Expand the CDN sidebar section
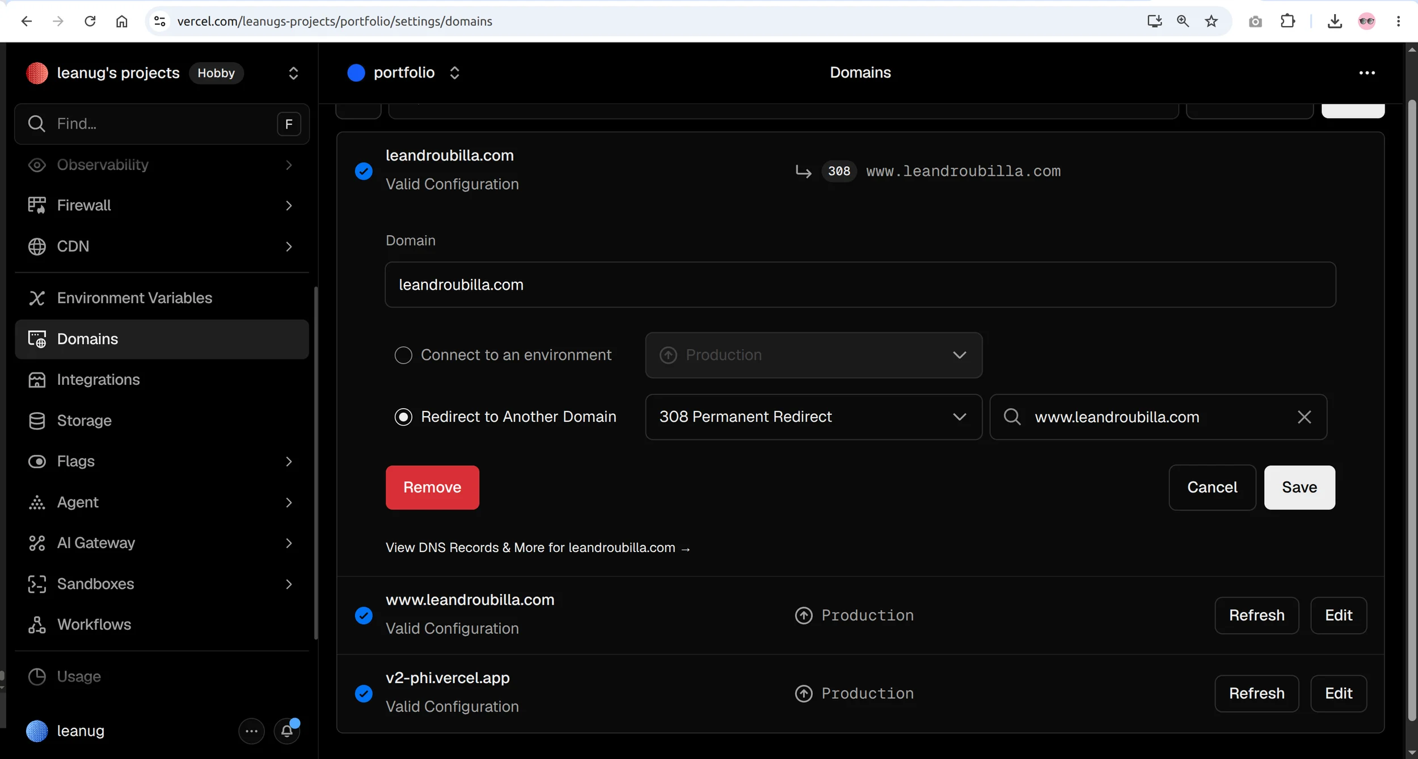This screenshot has width=1418, height=759. click(x=289, y=247)
